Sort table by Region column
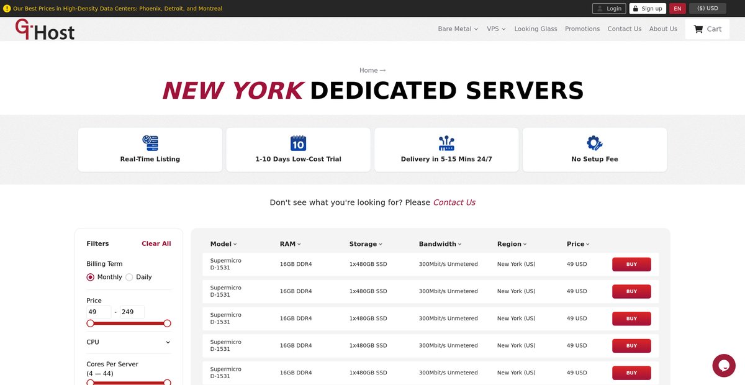The height and width of the screenshot is (385, 745). pos(512,244)
